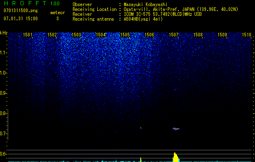Click the HROFFT 1.0.0 title text

pyautogui.click(x=32, y=3)
